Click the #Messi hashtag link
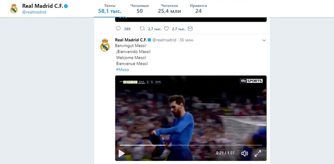 [x=122, y=69]
